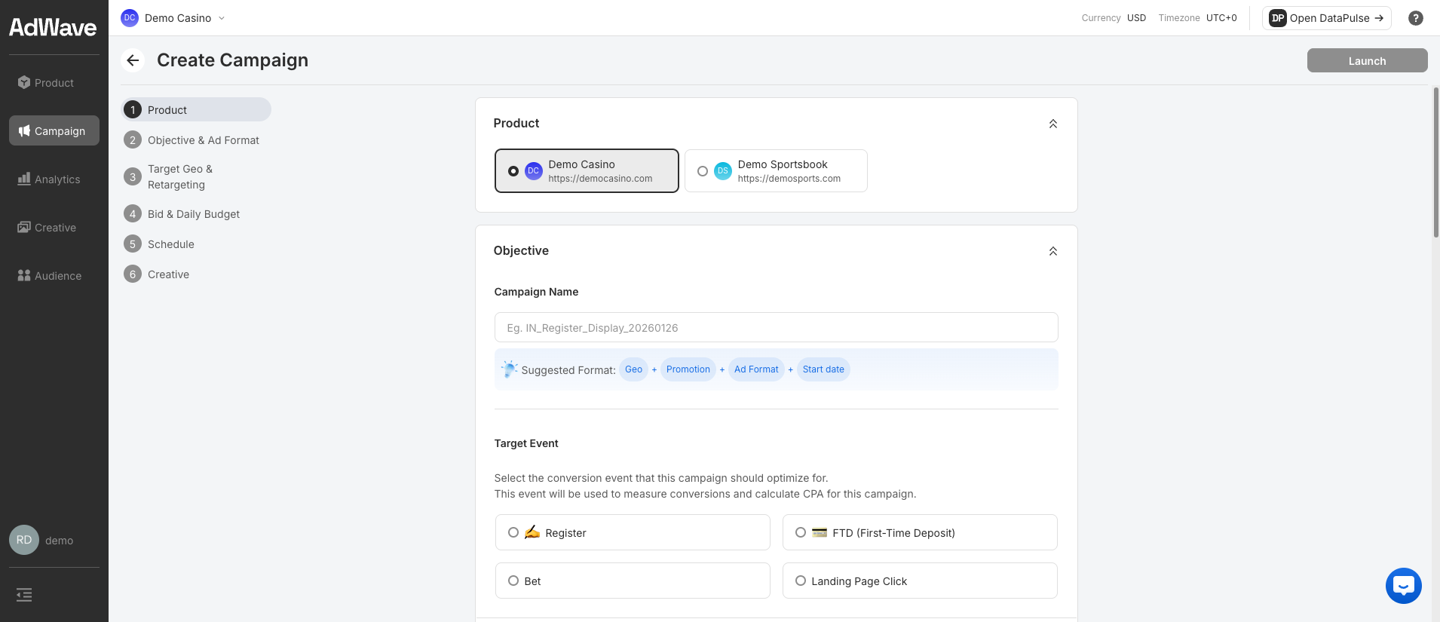
Task: Choose Landing Page Click target event
Action: [920, 581]
